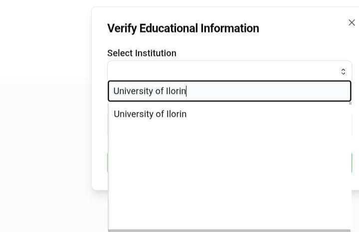Focus the institution search text field
The image size is (359, 232).
pos(229,91)
